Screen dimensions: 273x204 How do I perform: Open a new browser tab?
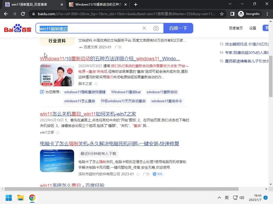tap(136, 5)
